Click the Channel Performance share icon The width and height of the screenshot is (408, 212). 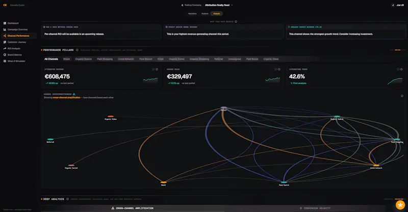(5, 36)
